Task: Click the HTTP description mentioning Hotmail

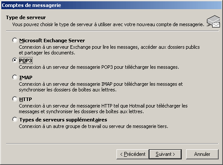Action: pos(103,109)
